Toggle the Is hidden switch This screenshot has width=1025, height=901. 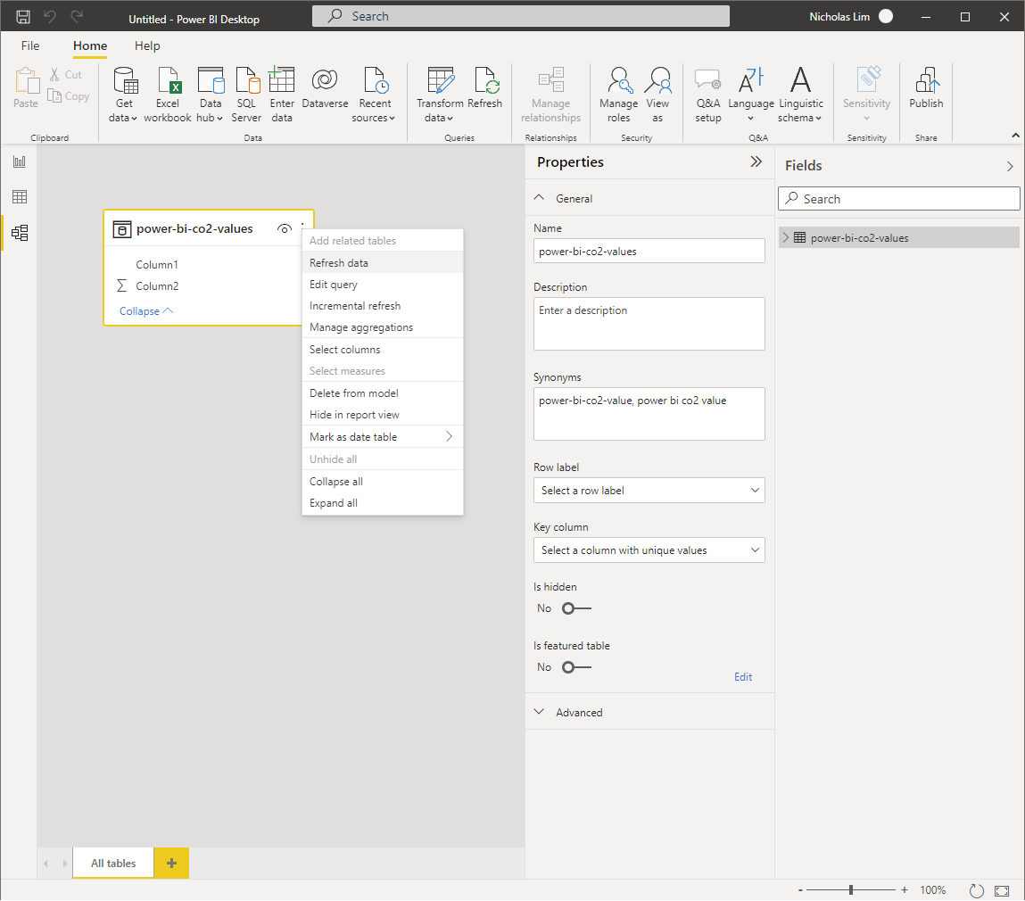pyautogui.click(x=575, y=608)
